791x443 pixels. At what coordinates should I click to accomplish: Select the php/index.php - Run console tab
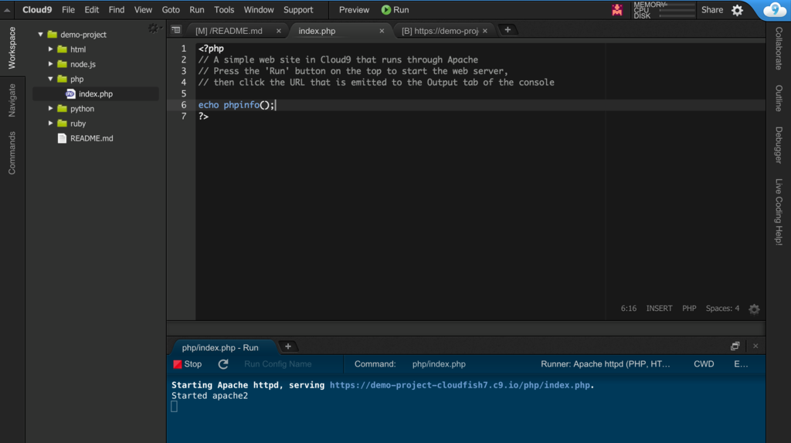click(220, 347)
